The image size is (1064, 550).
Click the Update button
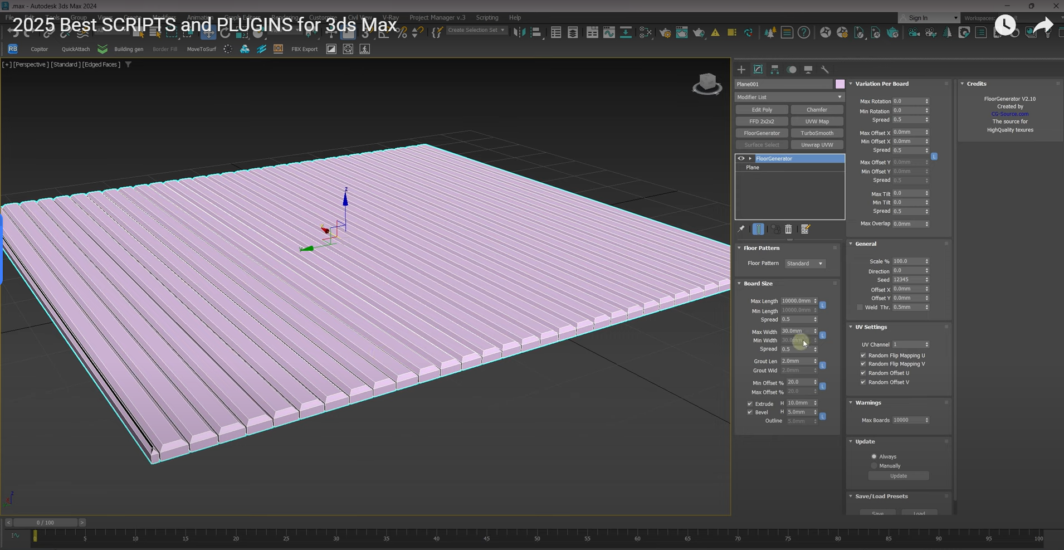pos(899,476)
